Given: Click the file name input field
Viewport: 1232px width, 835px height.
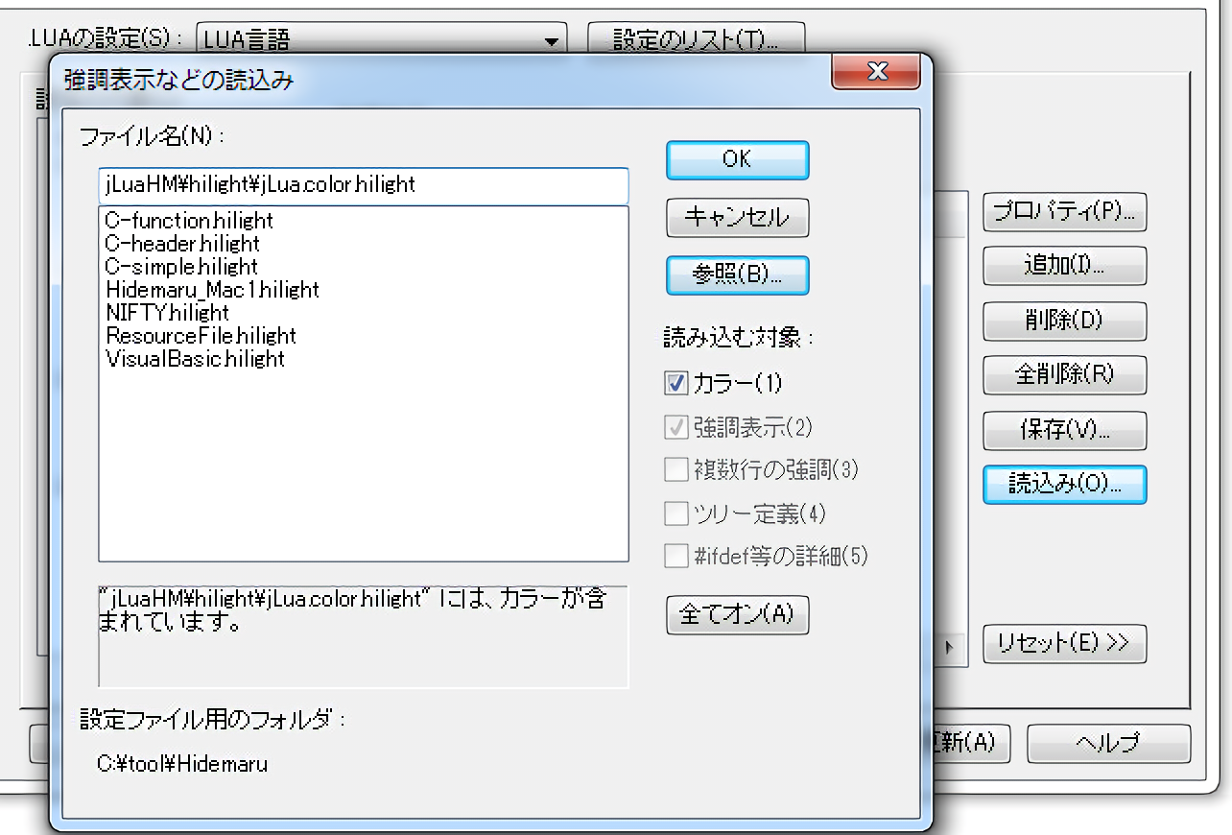Looking at the screenshot, I should pos(363,184).
